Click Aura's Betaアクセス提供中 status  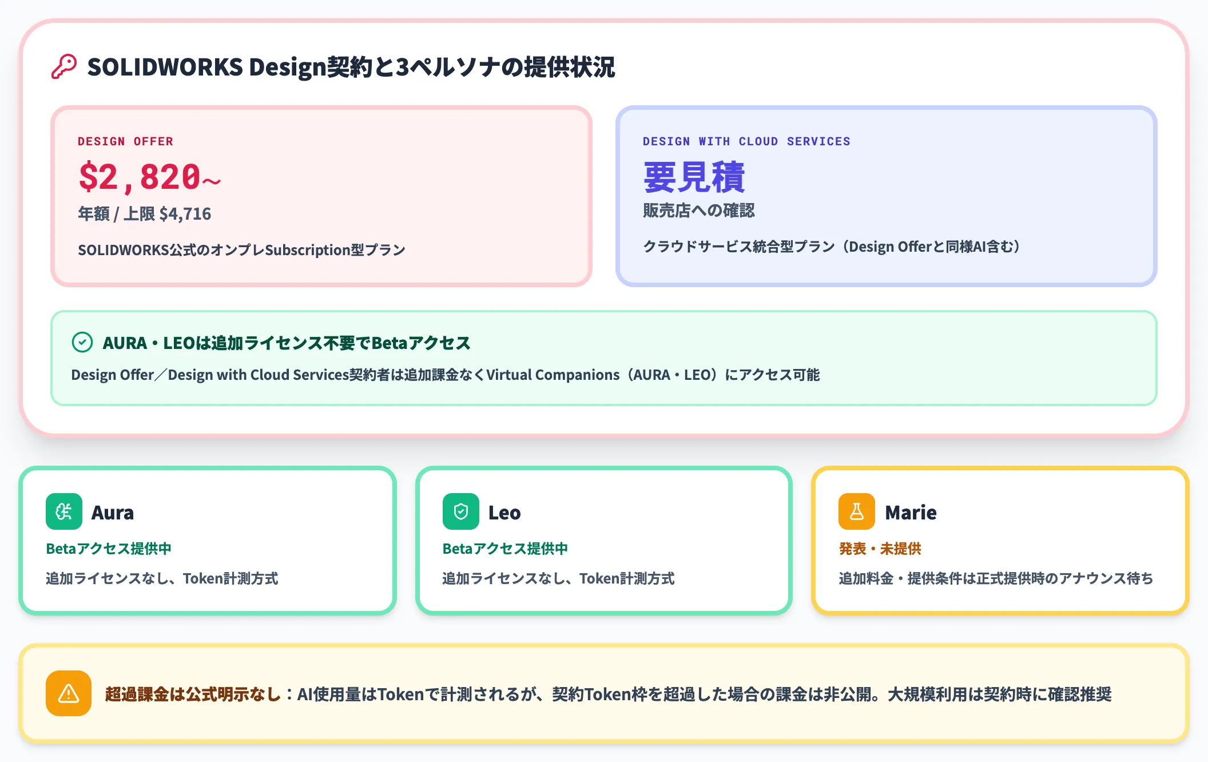click(x=109, y=549)
